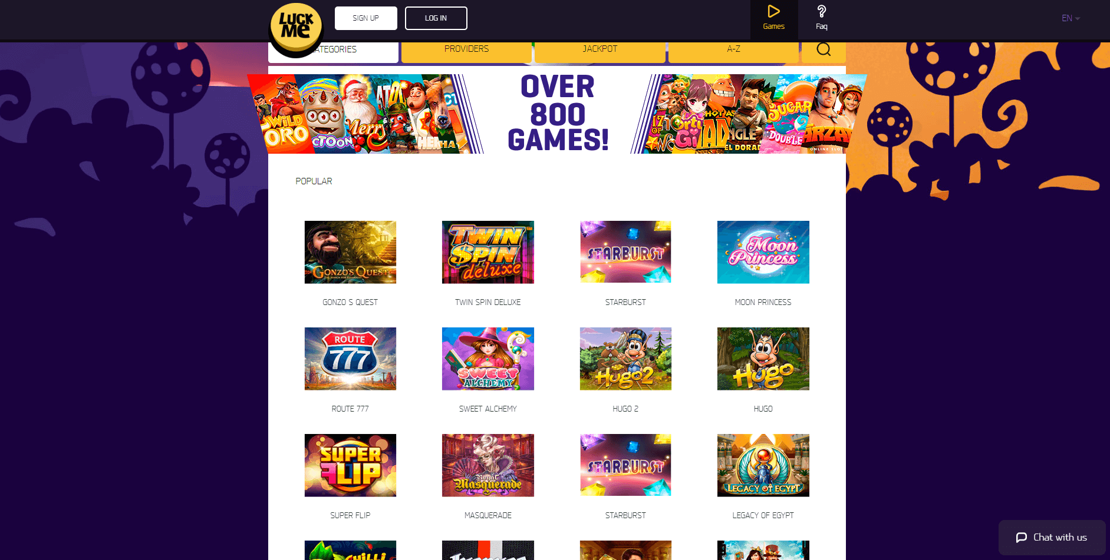Open the Twin Spin Deluxe thumbnail
The height and width of the screenshot is (560, 1110).
click(488, 252)
